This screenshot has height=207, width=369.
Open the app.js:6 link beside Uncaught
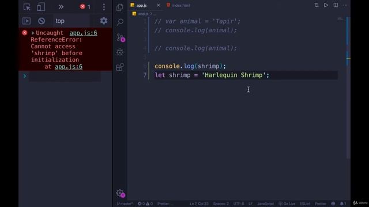(83, 33)
